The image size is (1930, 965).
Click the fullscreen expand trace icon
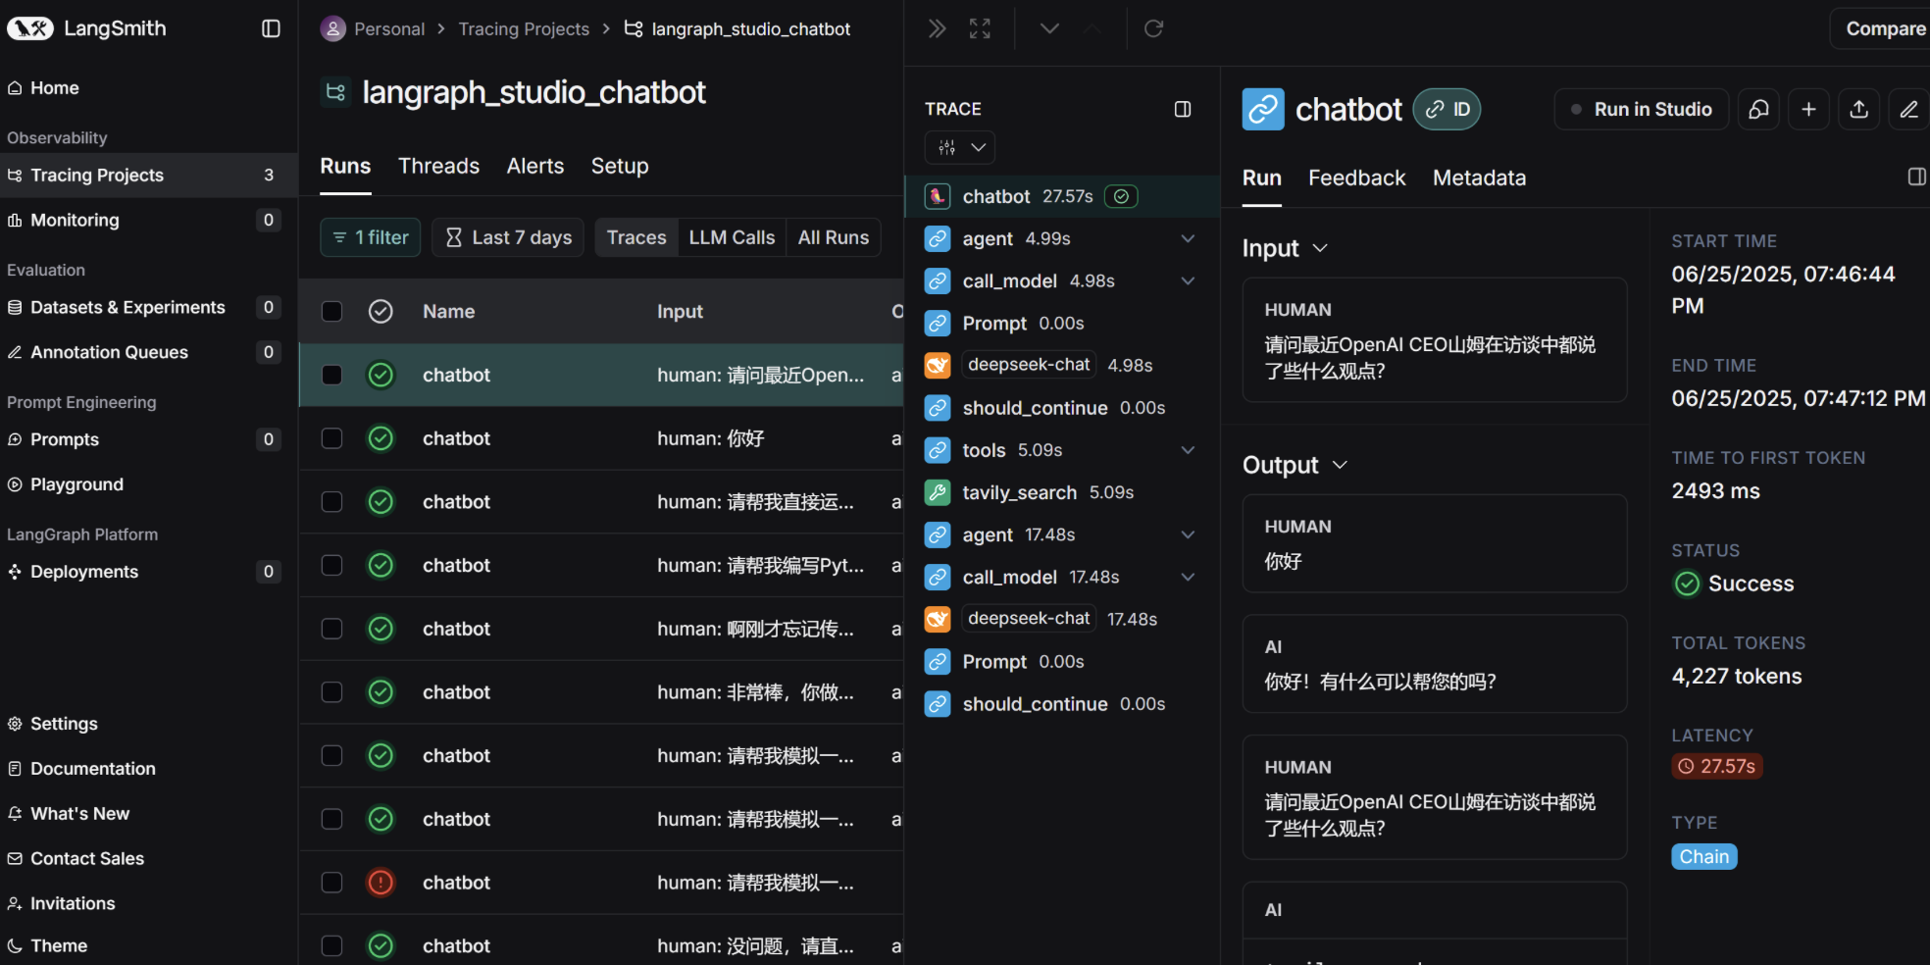980,28
